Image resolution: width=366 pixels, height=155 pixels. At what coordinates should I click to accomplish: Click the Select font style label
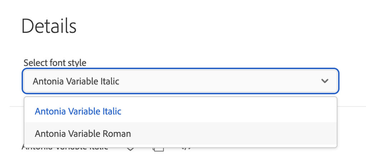[55, 63]
